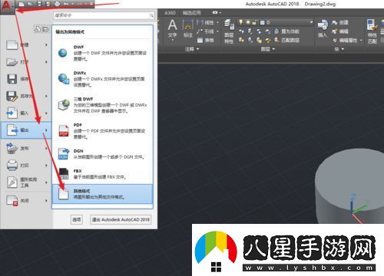This screenshot has width=384, height=276.
Task: Click the Table (表格) tool
Action: [206, 41]
